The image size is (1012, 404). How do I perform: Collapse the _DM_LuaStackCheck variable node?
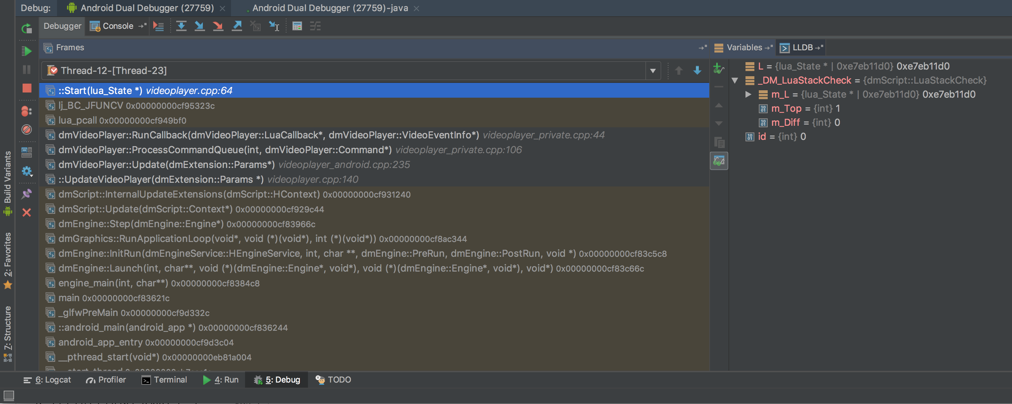(735, 81)
